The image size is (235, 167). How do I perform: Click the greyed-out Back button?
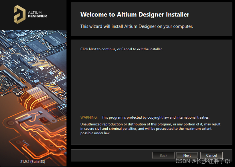[x=164, y=155]
